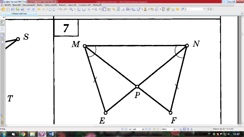Click the Zoom magnifier tool icon

point(71,9)
